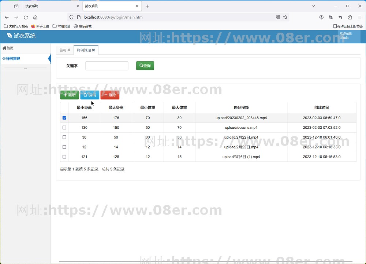
Task: Click the 试衣系统 logo header
Action: (21, 36)
